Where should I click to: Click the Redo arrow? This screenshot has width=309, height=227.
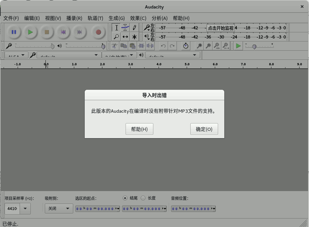(172, 46)
